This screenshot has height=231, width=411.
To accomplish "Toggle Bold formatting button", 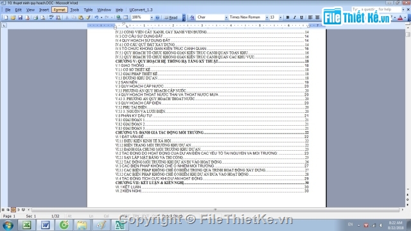I will [x=288, y=17].
